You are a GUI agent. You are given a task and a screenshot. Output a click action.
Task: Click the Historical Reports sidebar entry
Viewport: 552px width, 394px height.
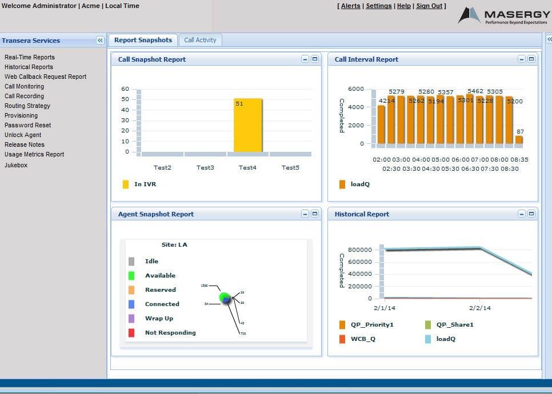(27, 67)
